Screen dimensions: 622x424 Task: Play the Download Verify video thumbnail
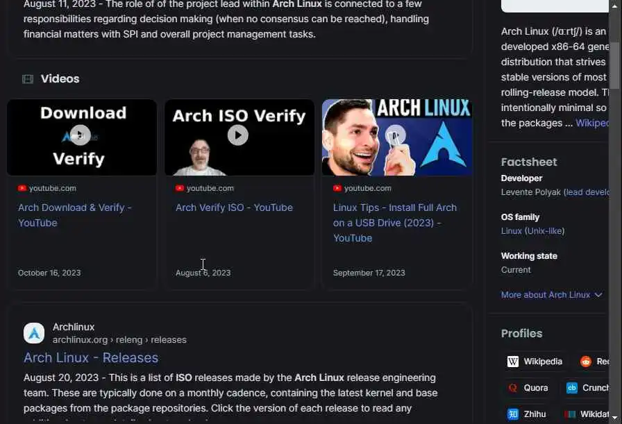pyautogui.click(x=82, y=137)
